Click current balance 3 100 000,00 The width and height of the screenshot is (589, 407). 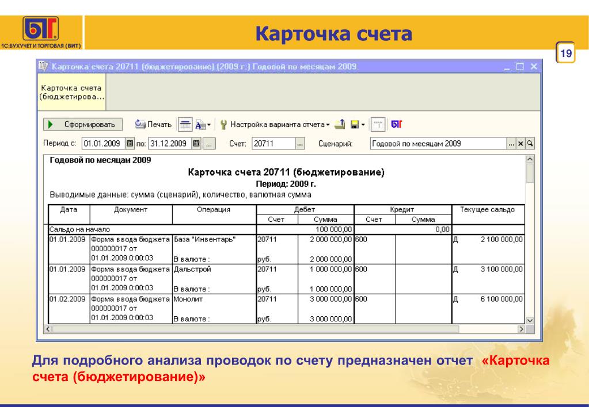(x=501, y=270)
